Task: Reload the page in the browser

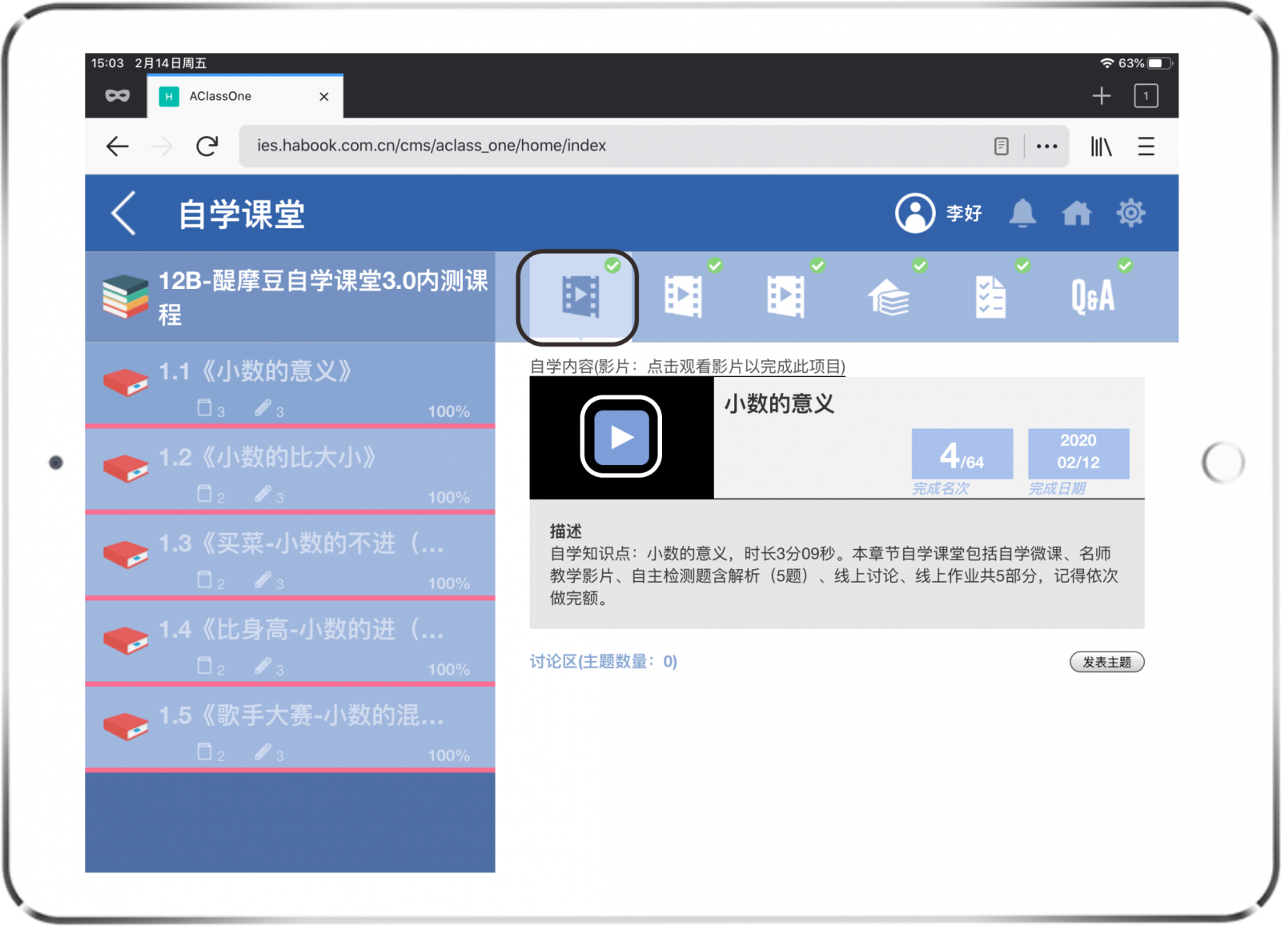Action: (x=207, y=146)
